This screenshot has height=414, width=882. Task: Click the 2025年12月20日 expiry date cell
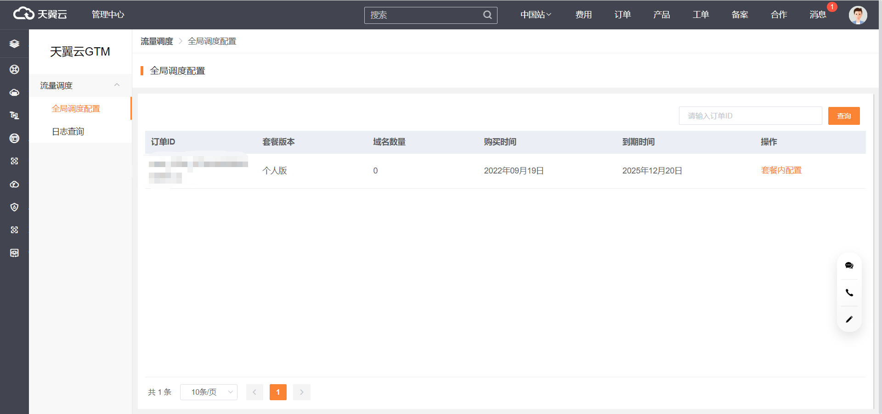652,171
